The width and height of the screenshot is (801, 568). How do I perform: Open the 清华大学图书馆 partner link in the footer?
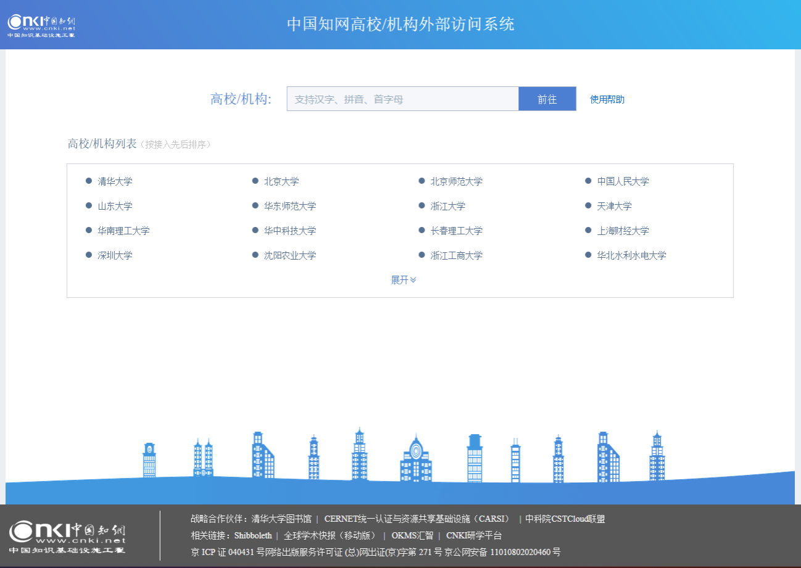click(x=281, y=519)
